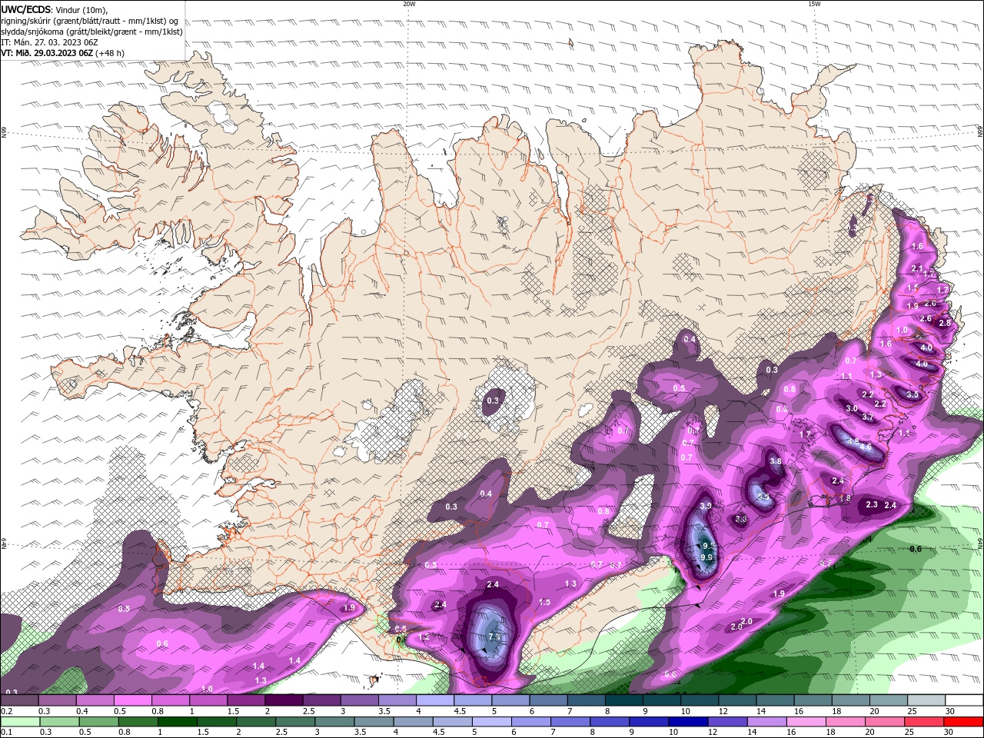Image resolution: width=984 pixels, height=738 pixels.
Task: Select the pure red 30 swatch in rain legend
Action: click(x=962, y=722)
